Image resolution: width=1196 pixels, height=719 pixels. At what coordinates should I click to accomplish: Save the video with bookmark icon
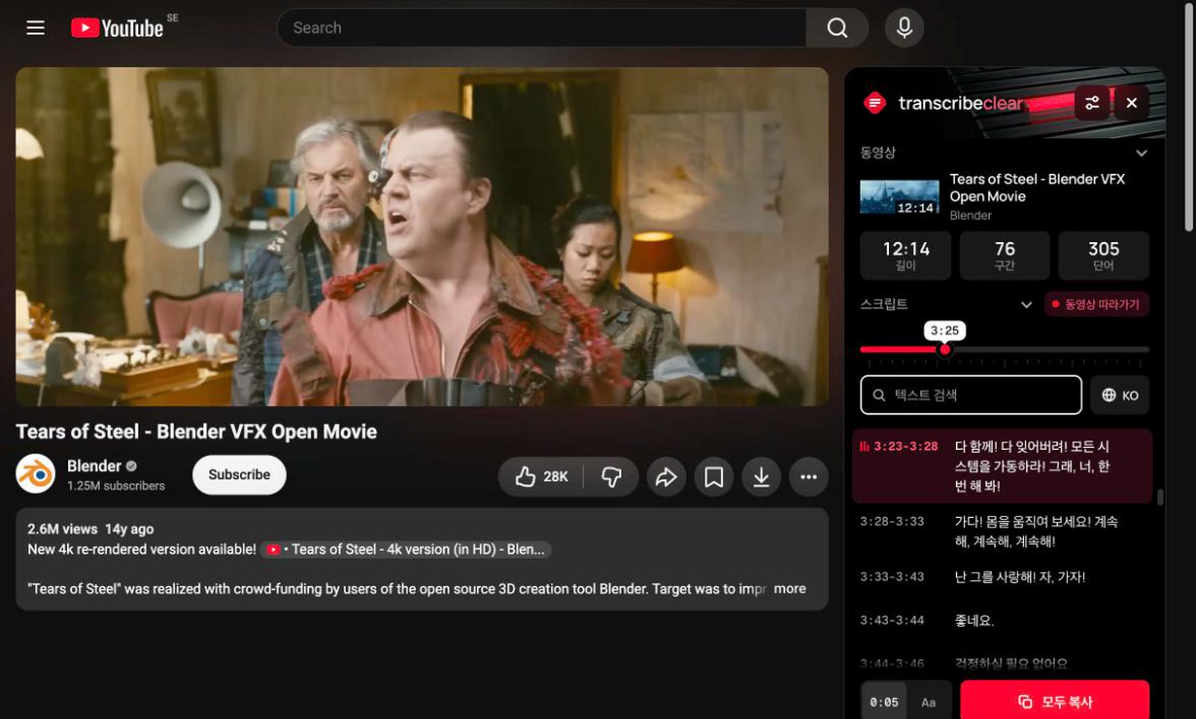coord(714,477)
